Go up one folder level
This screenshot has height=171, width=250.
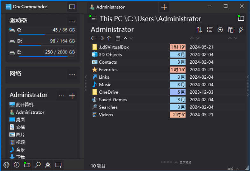pos(109,38)
